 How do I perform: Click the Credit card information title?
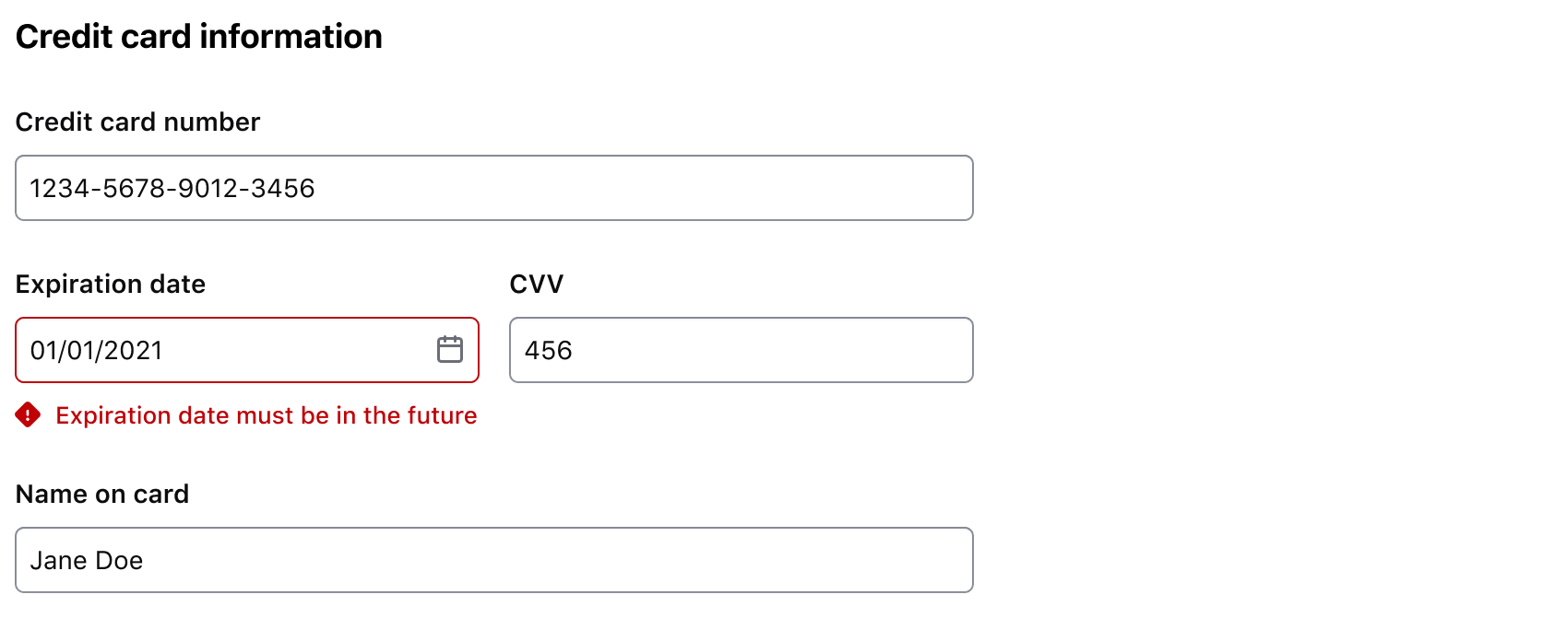[199, 36]
